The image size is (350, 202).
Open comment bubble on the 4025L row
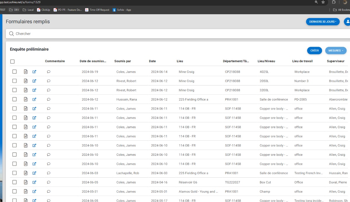pyautogui.click(x=49, y=72)
